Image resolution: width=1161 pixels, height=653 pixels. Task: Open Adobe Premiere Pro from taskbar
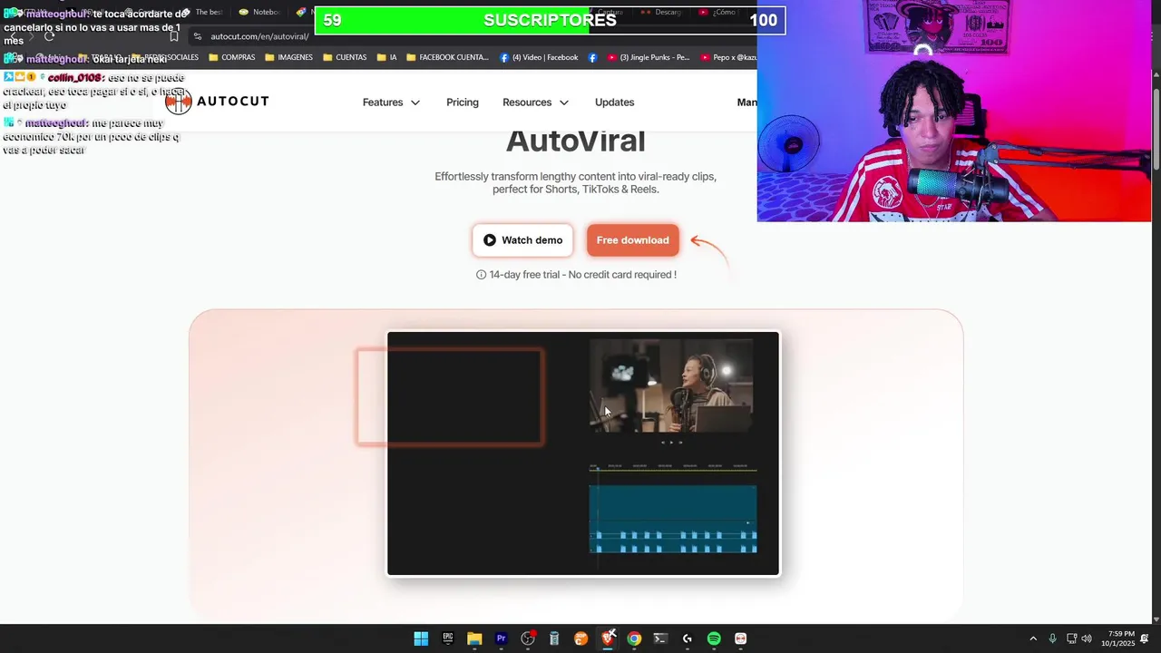(x=501, y=638)
